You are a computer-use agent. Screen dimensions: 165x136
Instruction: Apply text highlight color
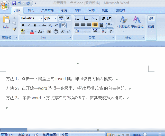tap(23, 31)
